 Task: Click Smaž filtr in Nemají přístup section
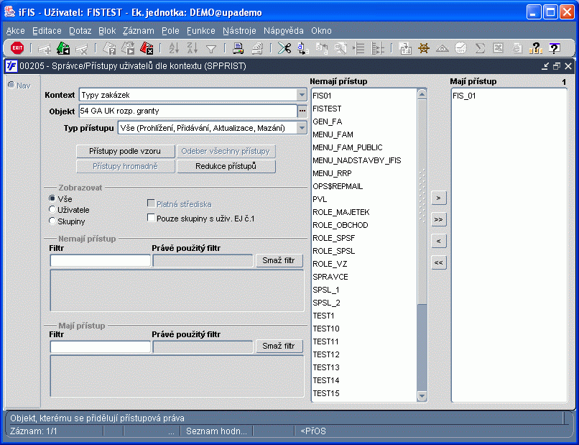tap(279, 260)
